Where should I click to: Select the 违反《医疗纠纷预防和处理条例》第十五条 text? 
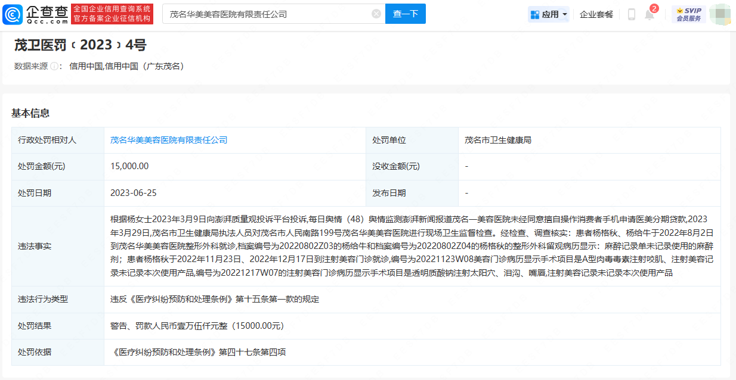coord(215,299)
